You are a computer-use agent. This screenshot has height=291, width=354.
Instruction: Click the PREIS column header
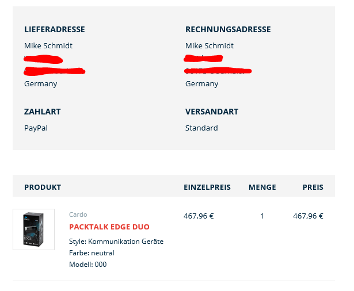pyautogui.click(x=313, y=187)
